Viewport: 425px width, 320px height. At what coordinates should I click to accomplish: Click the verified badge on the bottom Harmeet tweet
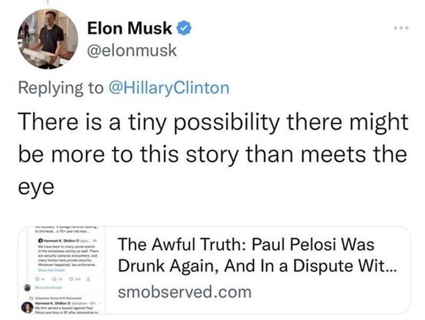tap(69, 302)
